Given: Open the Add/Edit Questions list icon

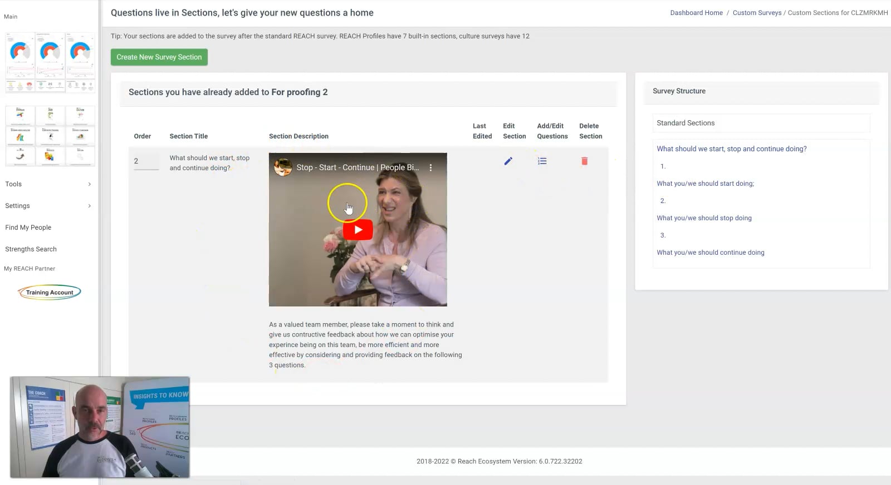Looking at the screenshot, I should point(542,161).
